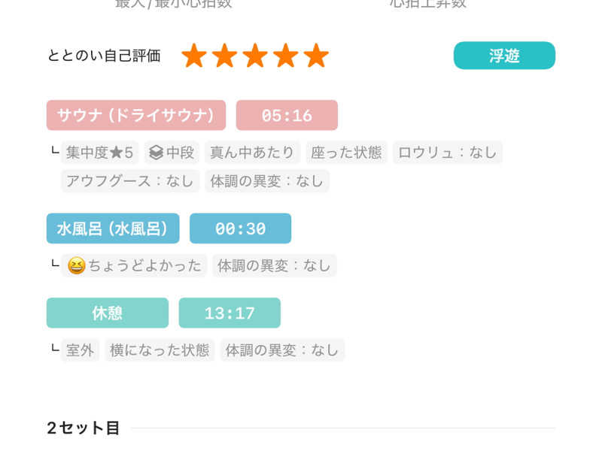
Task: Click the first orange rating star
Action: (x=194, y=56)
